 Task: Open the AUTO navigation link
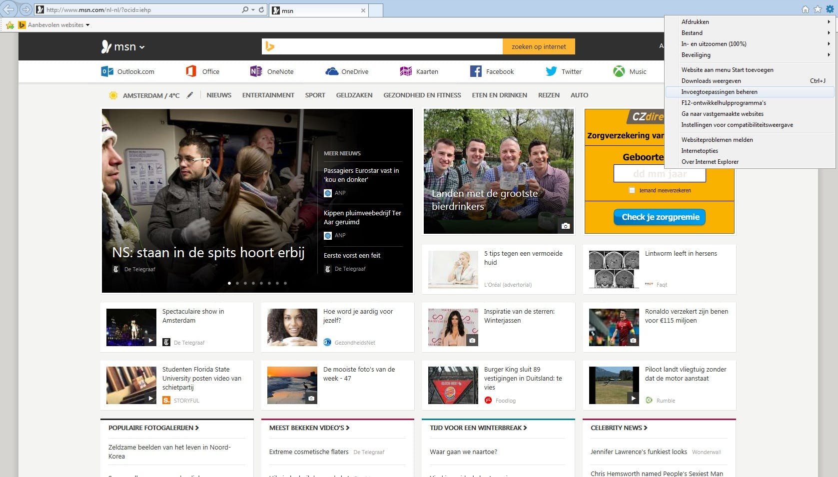click(x=579, y=95)
